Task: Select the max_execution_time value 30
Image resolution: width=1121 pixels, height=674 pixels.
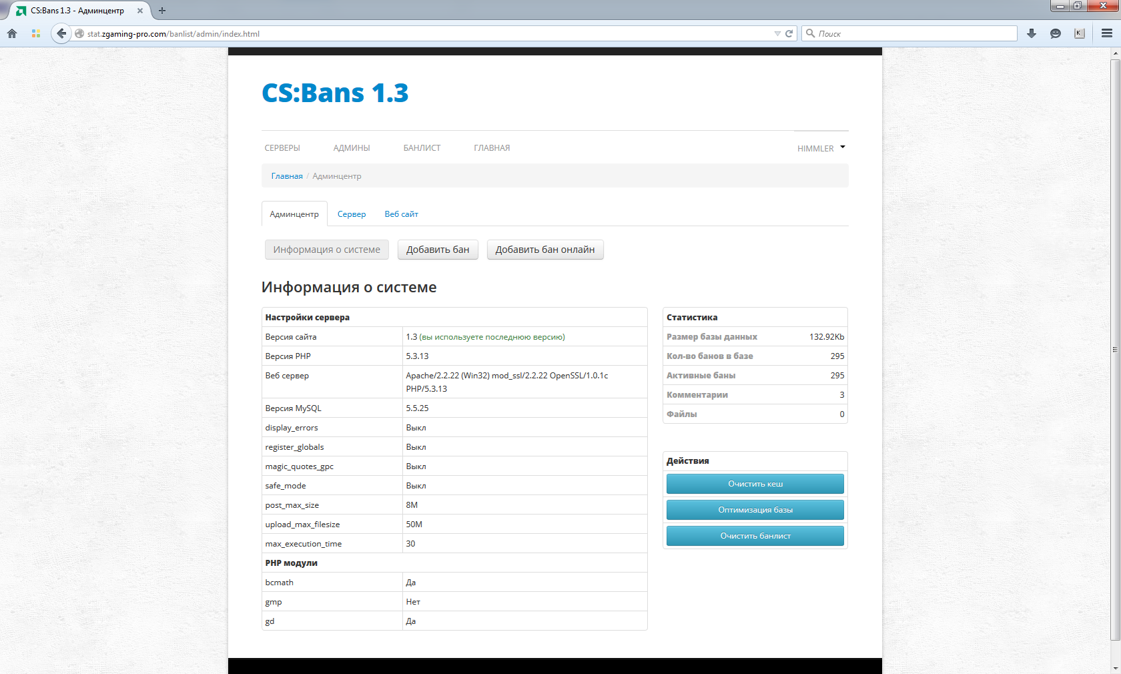Action: pyautogui.click(x=410, y=544)
